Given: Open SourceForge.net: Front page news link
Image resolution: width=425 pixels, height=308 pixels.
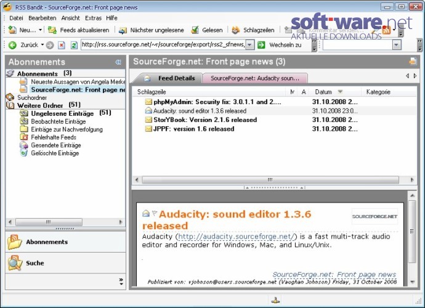Looking at the screenshot, I should 334,274.
